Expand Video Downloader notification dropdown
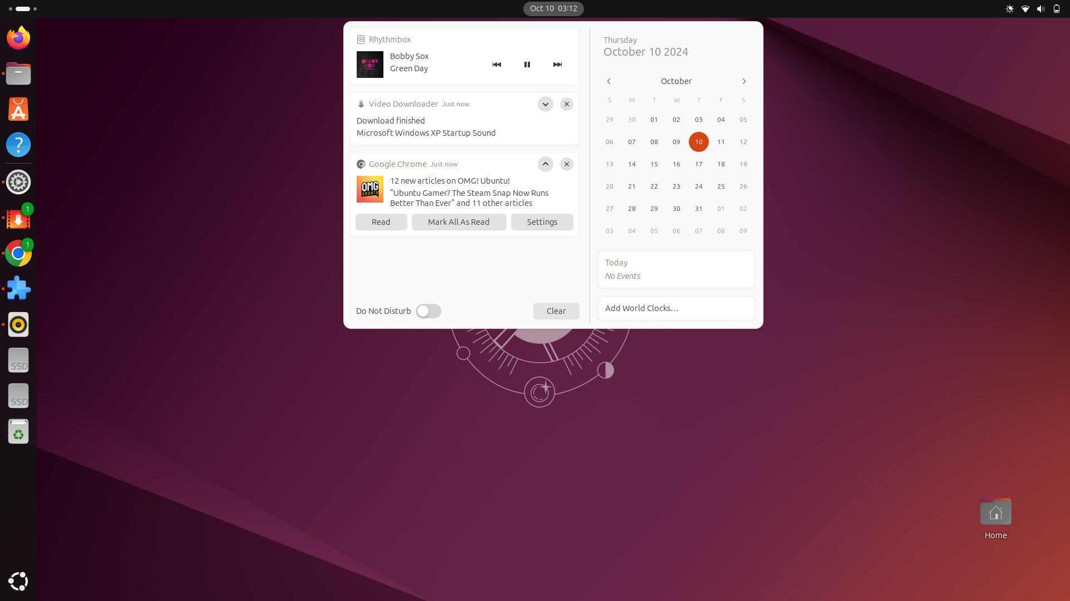The height and width of the screenshot is (601, 1070). [x=545, y=104]
